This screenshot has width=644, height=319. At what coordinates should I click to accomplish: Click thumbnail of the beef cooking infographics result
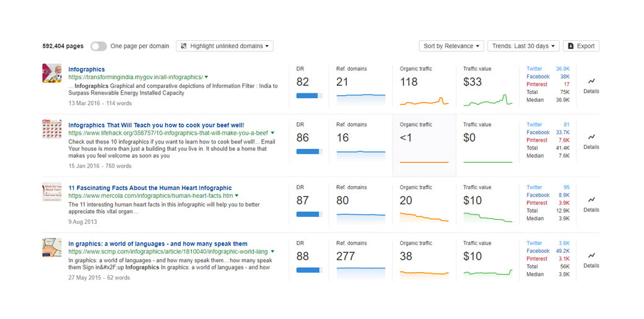pos(52,129)
